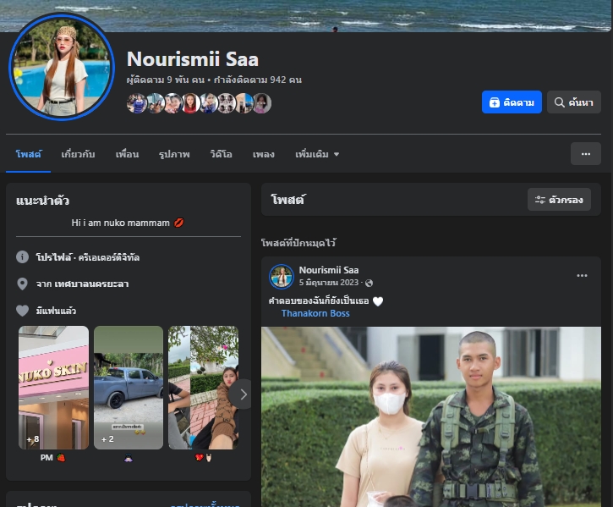
Task: Open Nourismii Saa's large profile picture
Action: click(62, 67)
